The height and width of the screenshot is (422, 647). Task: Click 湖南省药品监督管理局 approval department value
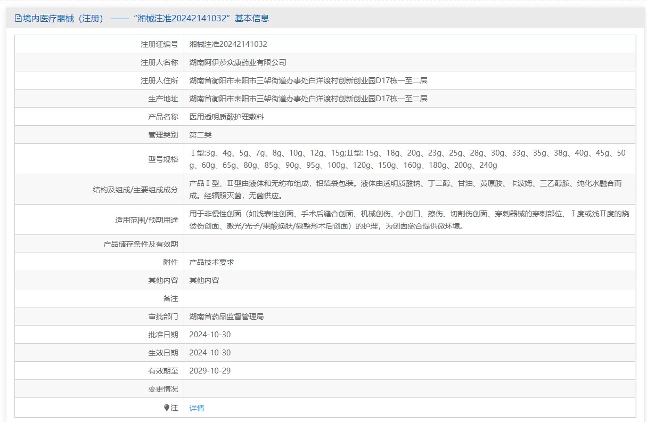coord(227,316)
